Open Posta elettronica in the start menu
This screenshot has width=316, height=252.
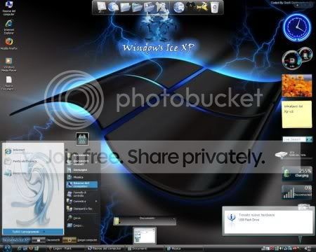click(x=33, y=161)
